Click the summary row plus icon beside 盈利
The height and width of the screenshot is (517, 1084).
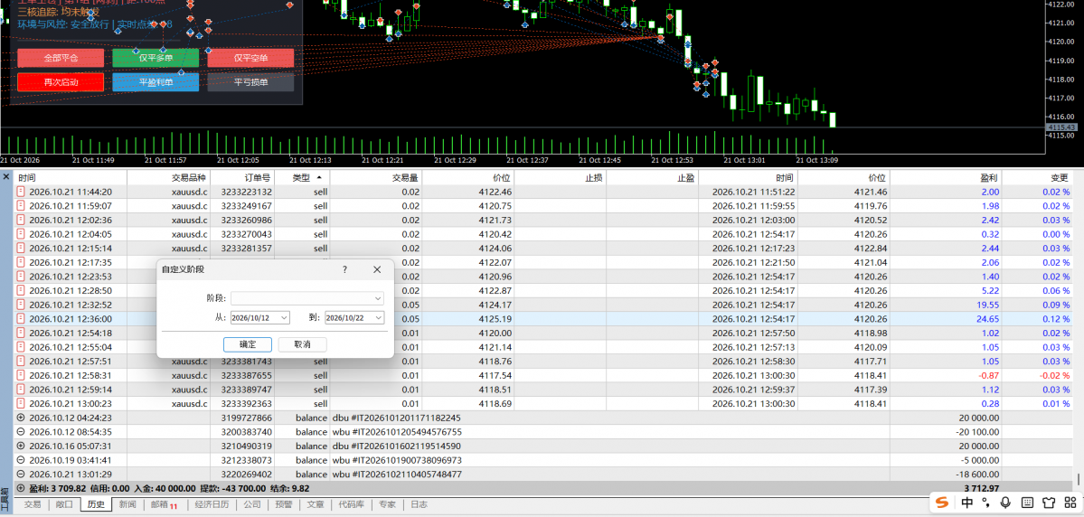tap(21, 488)
